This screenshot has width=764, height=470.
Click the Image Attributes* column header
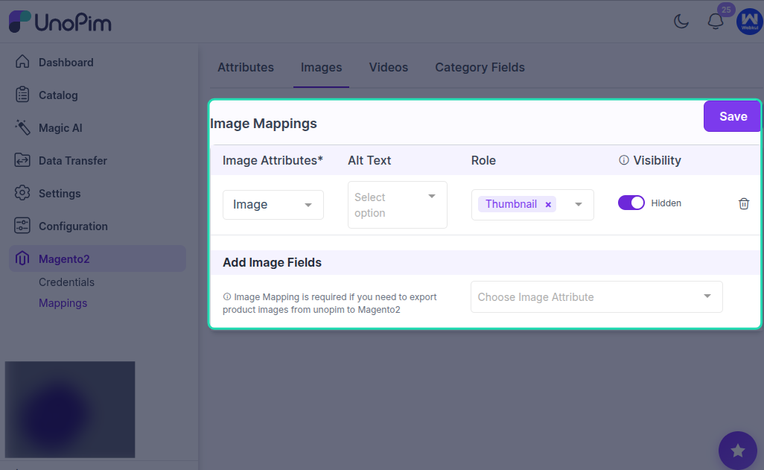[273, 160]
